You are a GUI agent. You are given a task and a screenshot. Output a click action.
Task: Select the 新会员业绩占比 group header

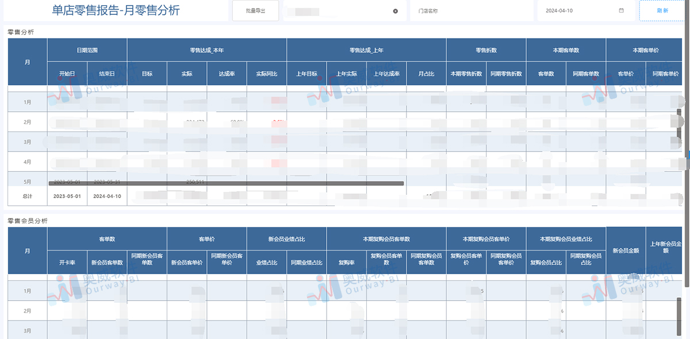click(x=286, y=239)
